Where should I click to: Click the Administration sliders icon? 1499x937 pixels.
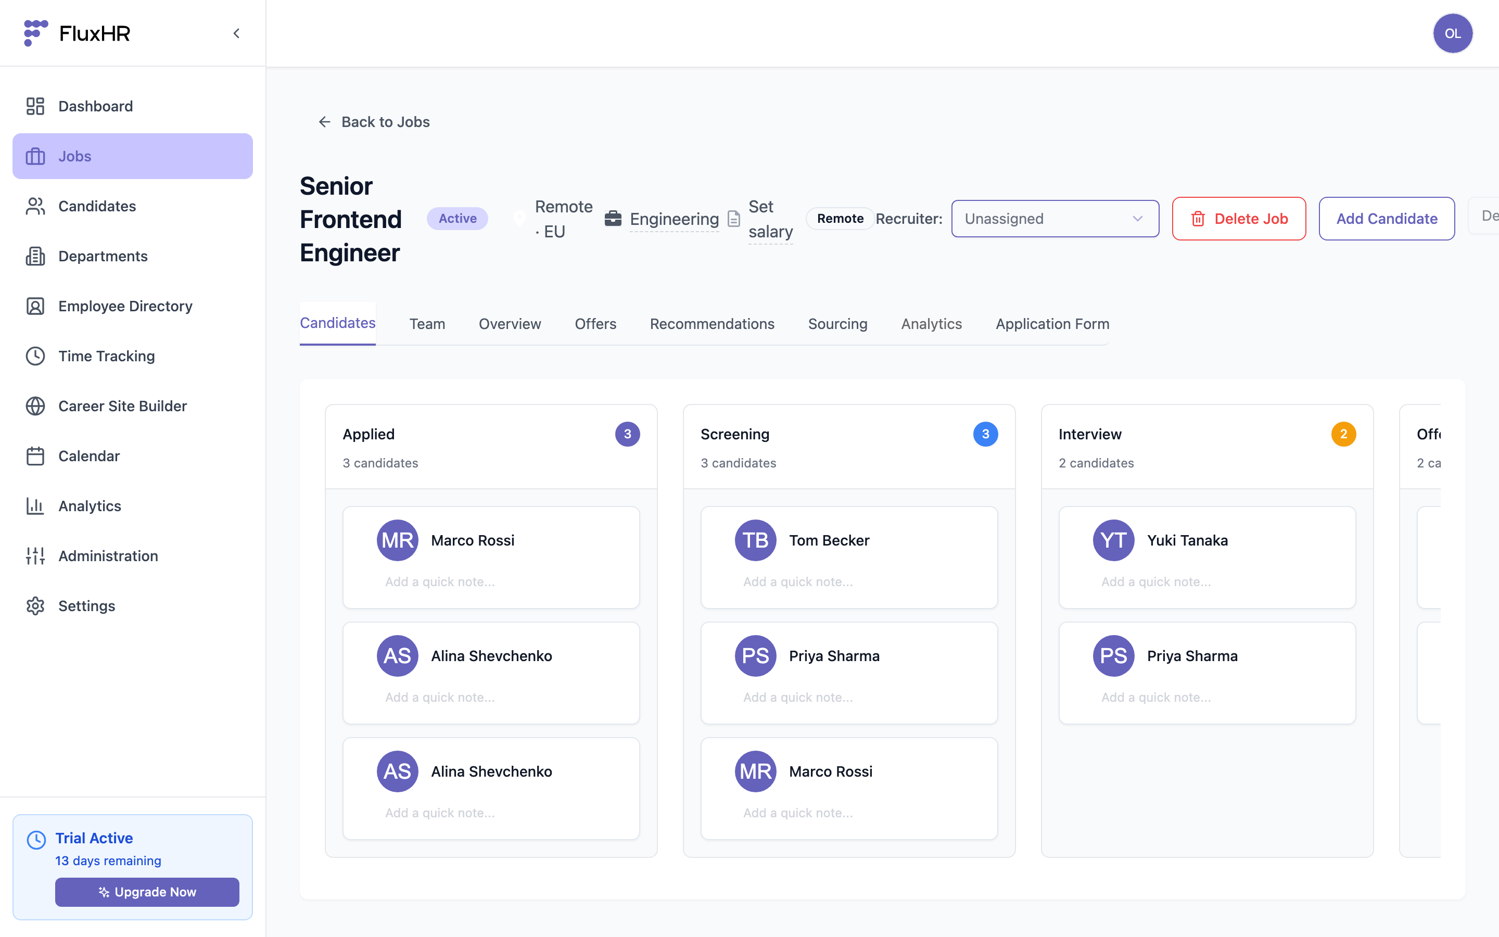click(x=35, y=556)
